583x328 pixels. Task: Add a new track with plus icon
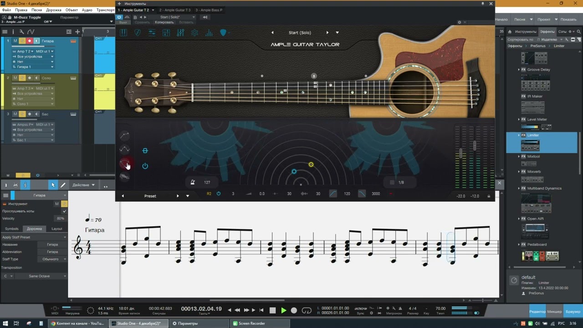[77, 31]
